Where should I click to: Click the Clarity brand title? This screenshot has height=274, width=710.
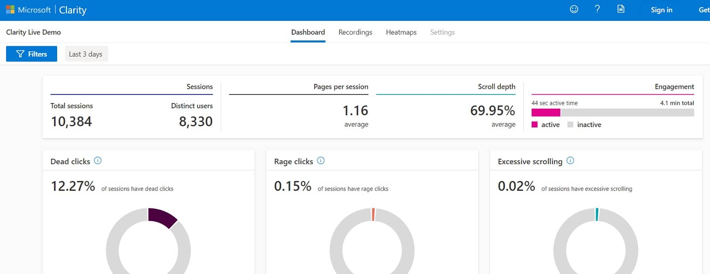[x=73, y=10]
